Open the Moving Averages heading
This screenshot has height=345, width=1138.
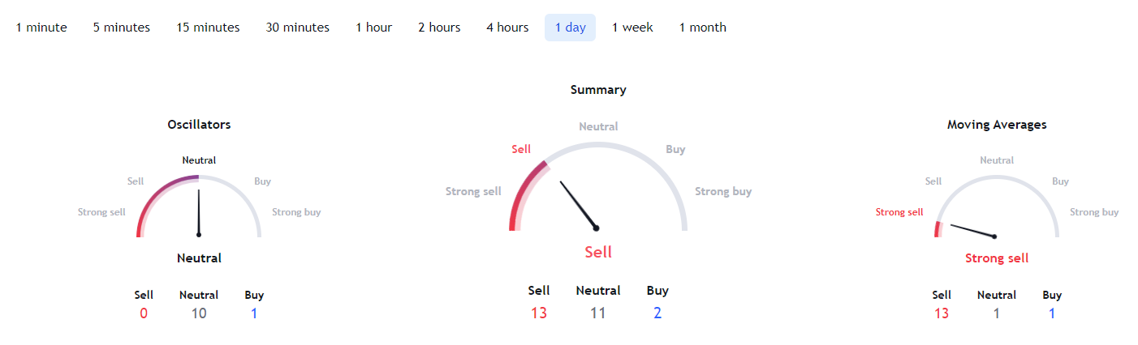(997, 125)
